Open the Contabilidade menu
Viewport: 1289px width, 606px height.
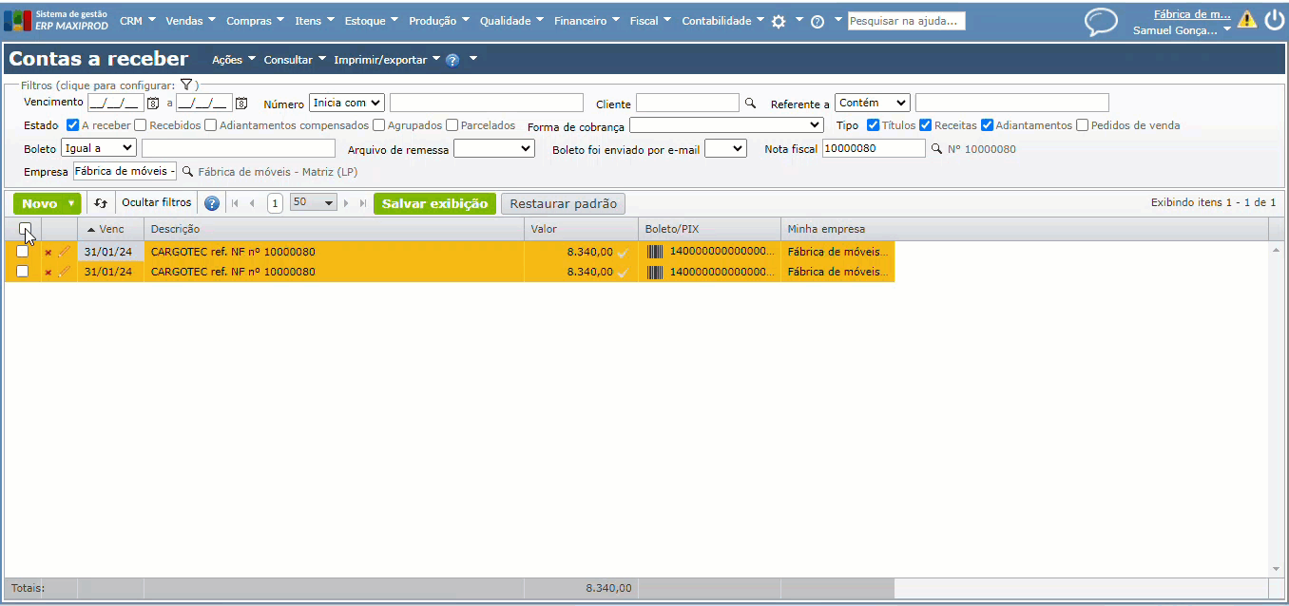[723, 21]
